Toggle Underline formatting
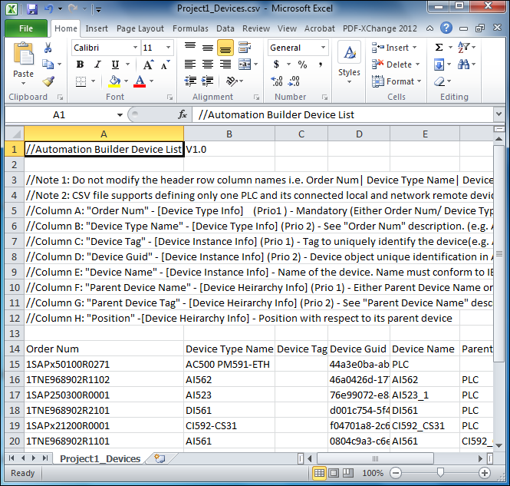This screenshot has height=486, width=510. [115, 64]
